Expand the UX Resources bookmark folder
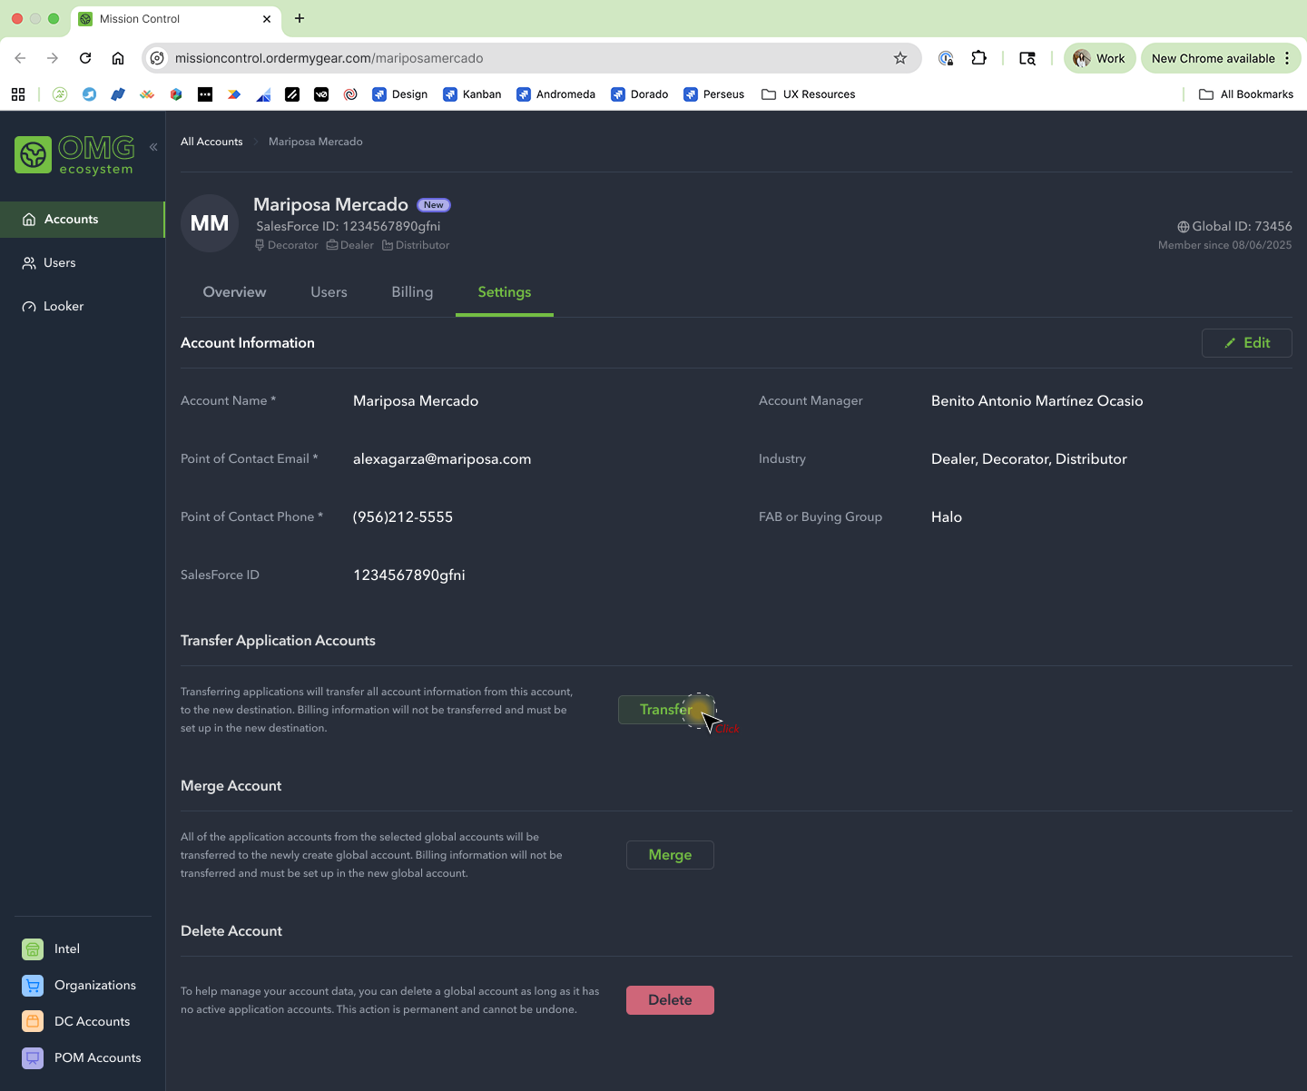This screenshot has height=1091, width=1307. (x=809, y=94)
